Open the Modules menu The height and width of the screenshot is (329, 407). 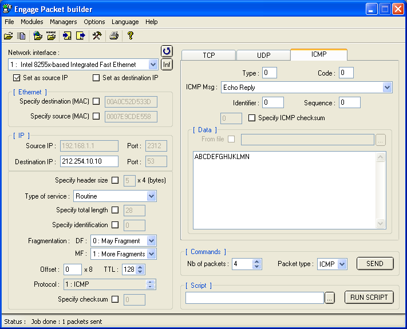(x=32, y=22)
